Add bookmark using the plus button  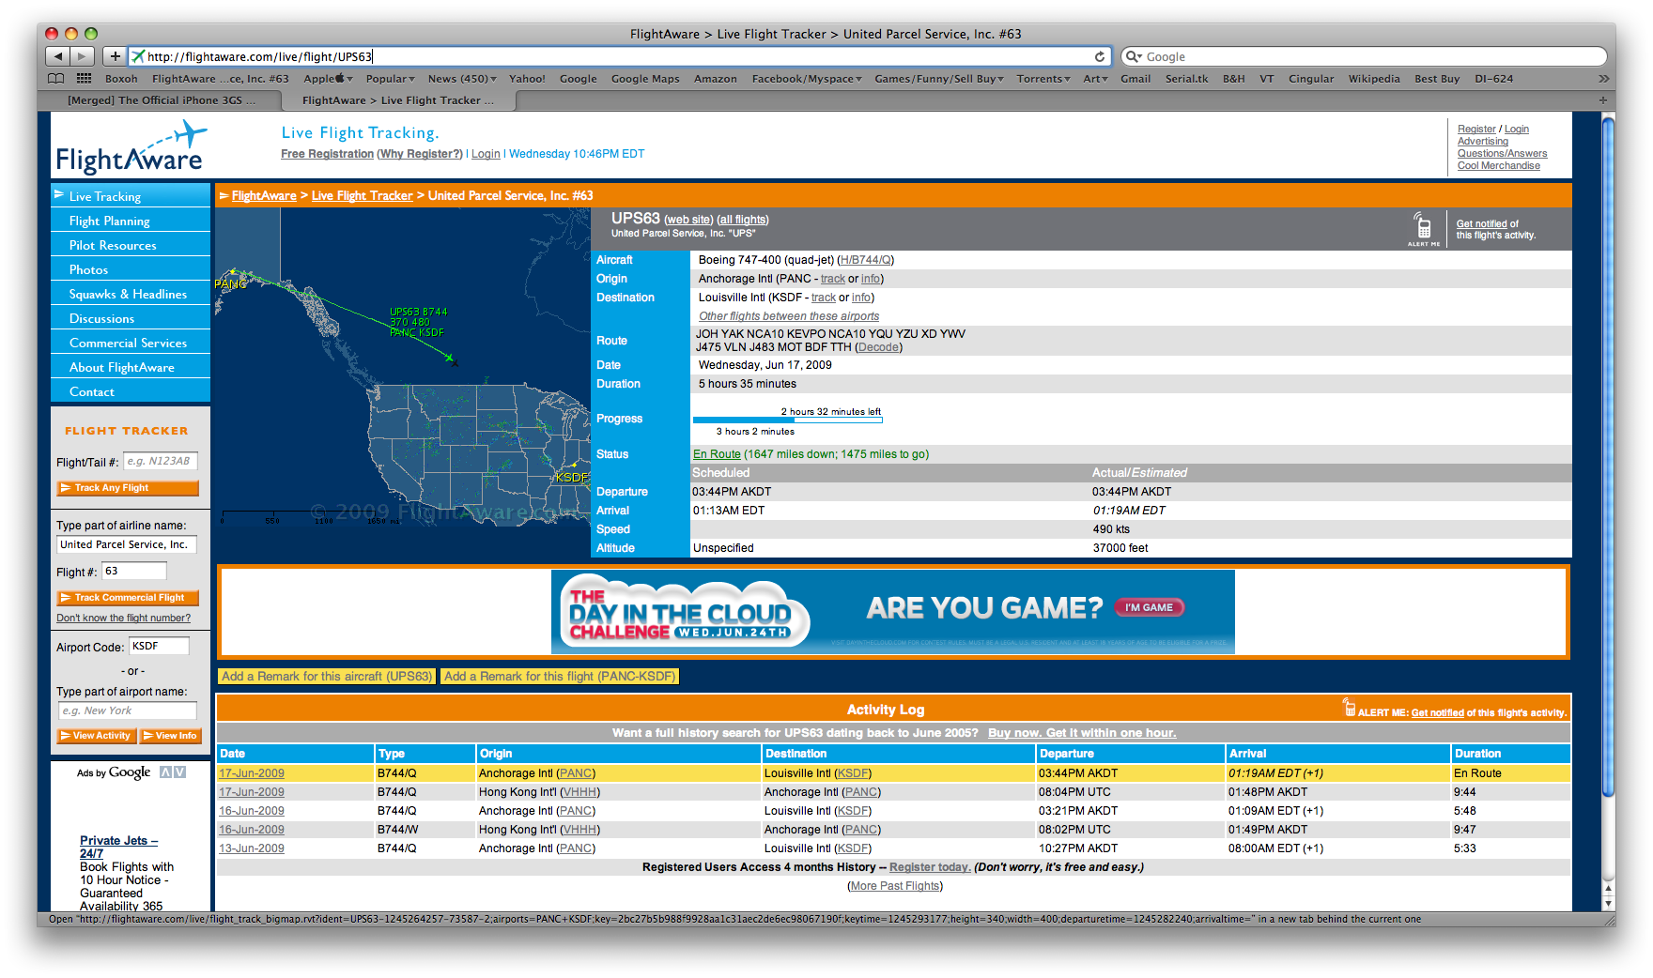click(x=115, y=56)
